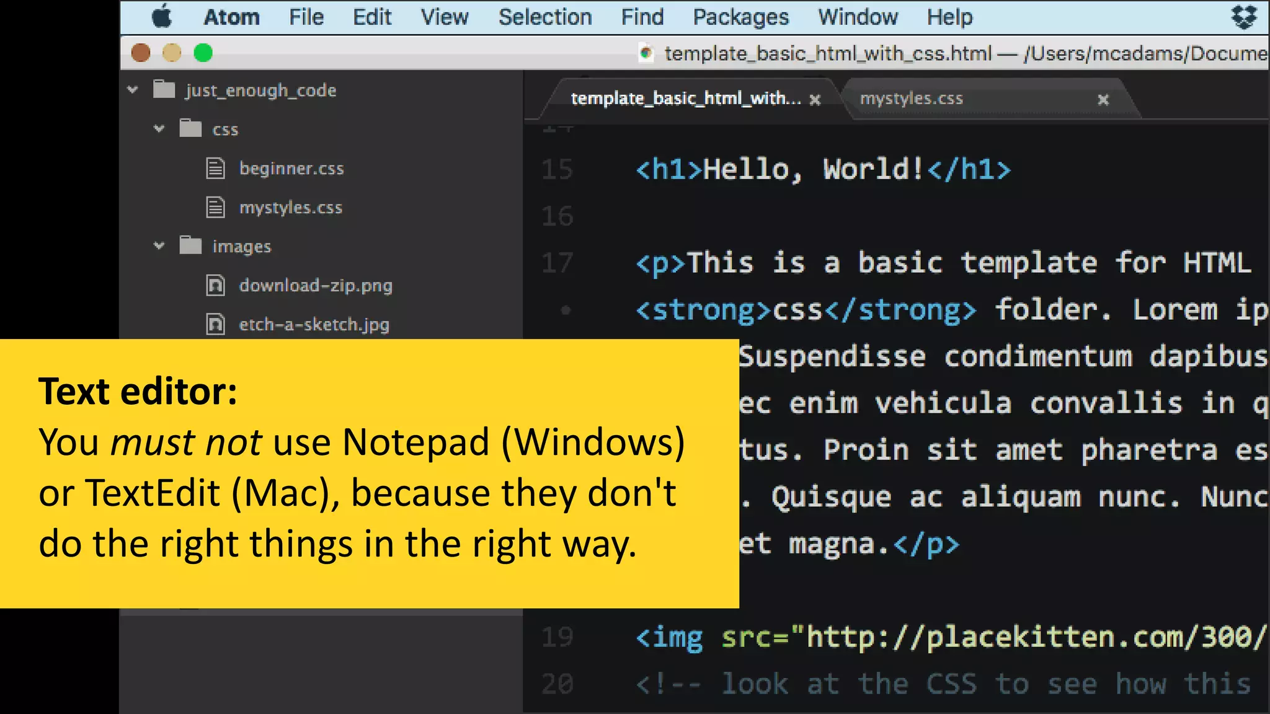Screen dimensions: 1270x714
Task: Click line number 17 in the gutter
Action: (x=557, y=263)
